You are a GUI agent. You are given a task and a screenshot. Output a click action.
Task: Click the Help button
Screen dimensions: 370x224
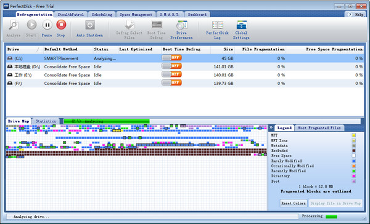pyautogui.click(x=356, y=15)
